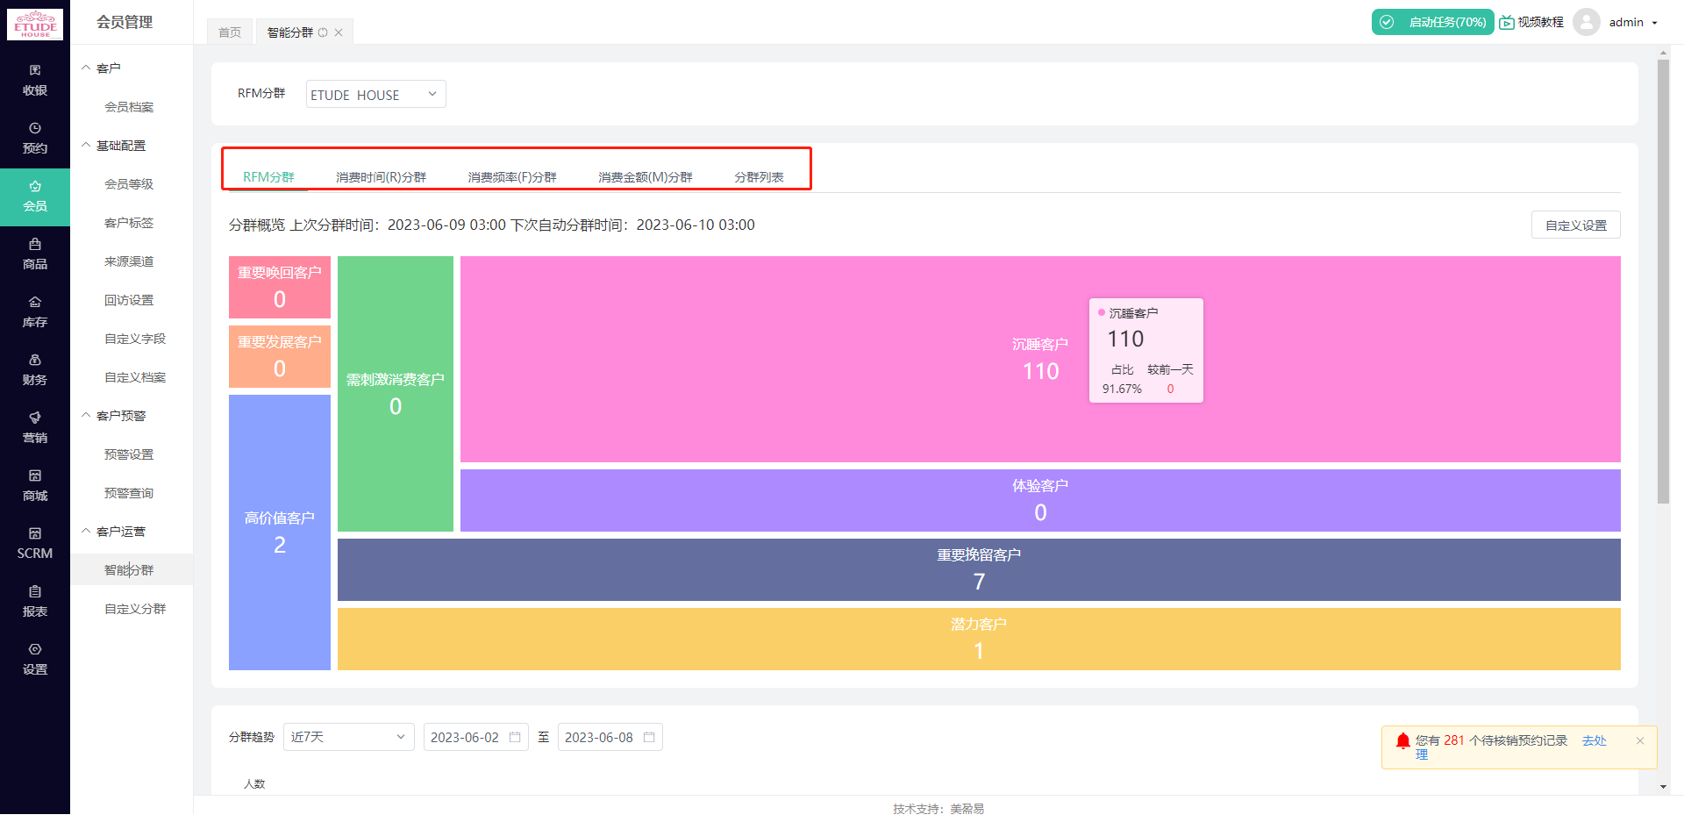Open the SCRM module
The image size is (1684, 822).
pyautogui.click(x=35, y=544)
